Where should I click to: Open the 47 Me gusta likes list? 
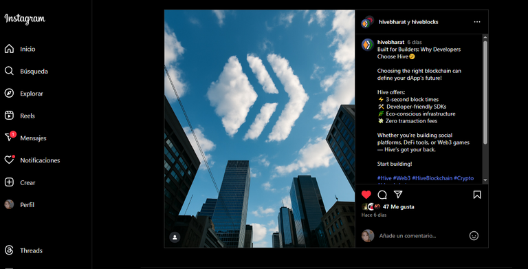[x=398, y=206]
